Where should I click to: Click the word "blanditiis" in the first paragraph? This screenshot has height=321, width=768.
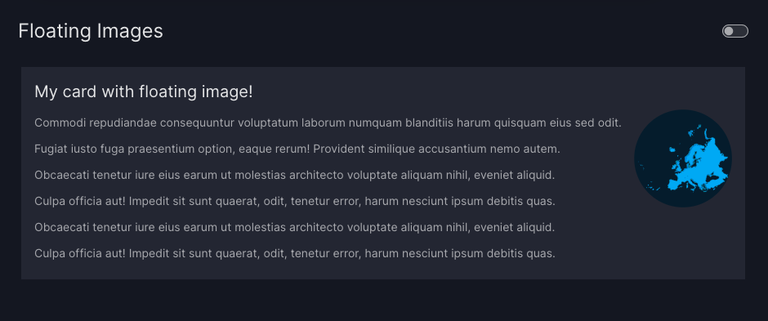(430, 123)
